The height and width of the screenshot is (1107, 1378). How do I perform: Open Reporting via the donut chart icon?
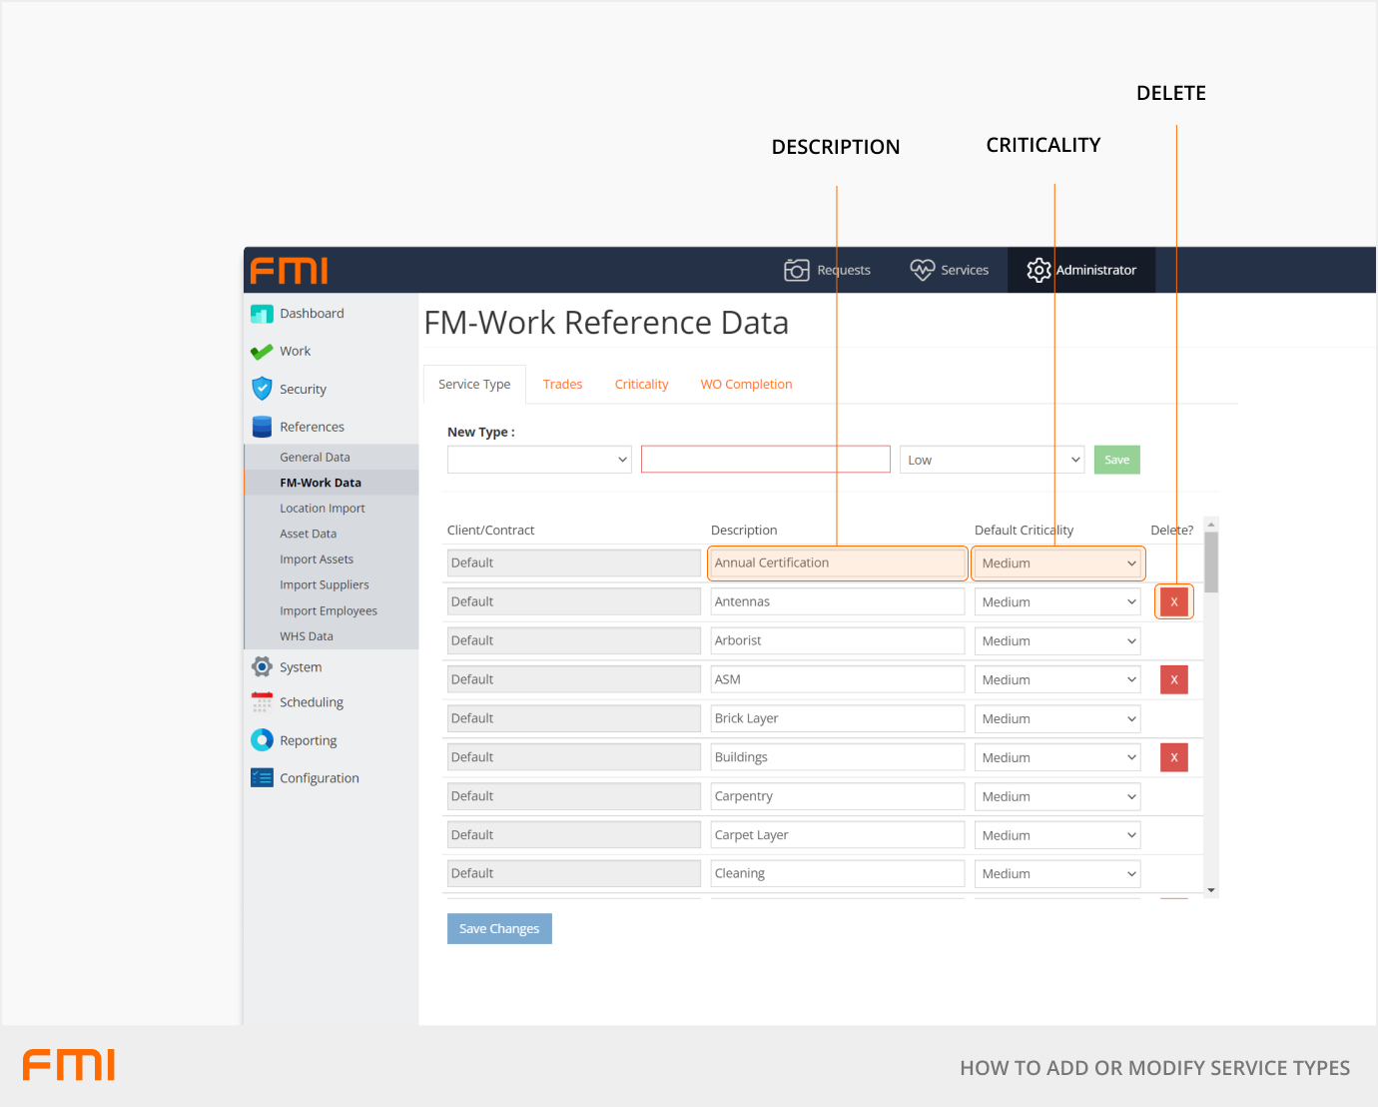[x=262, y=740]
